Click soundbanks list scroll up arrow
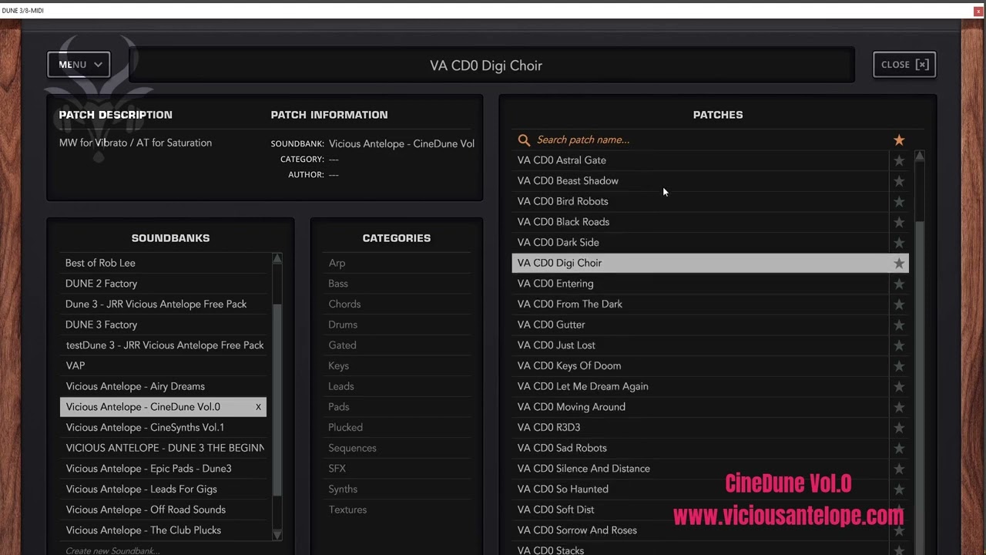 [277, 259]
